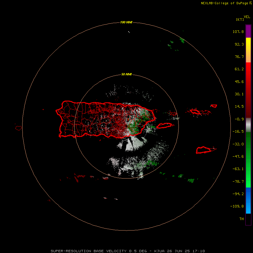Viewport: 253px width, 253px height.
Task: Click the Mona island outline west of Puerto Rico
Action: click(19, 128)
